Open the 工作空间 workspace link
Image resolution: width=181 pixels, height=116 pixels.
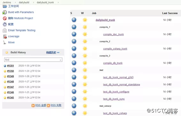[x=13, y=6]
